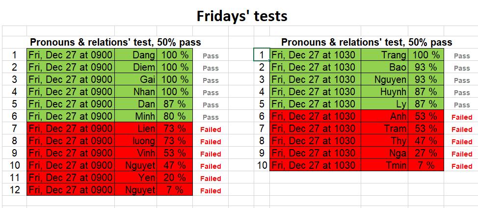Select the left Pronouns & relations' test heading

pos(115,42)
